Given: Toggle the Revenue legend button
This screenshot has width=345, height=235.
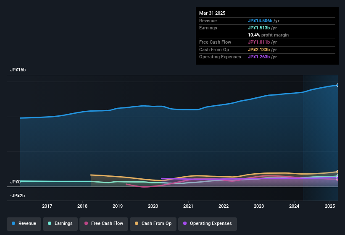Looking at the screenshot, I should pos(24,224).
